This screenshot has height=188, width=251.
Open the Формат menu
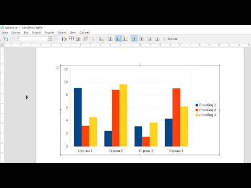point(49,32)
